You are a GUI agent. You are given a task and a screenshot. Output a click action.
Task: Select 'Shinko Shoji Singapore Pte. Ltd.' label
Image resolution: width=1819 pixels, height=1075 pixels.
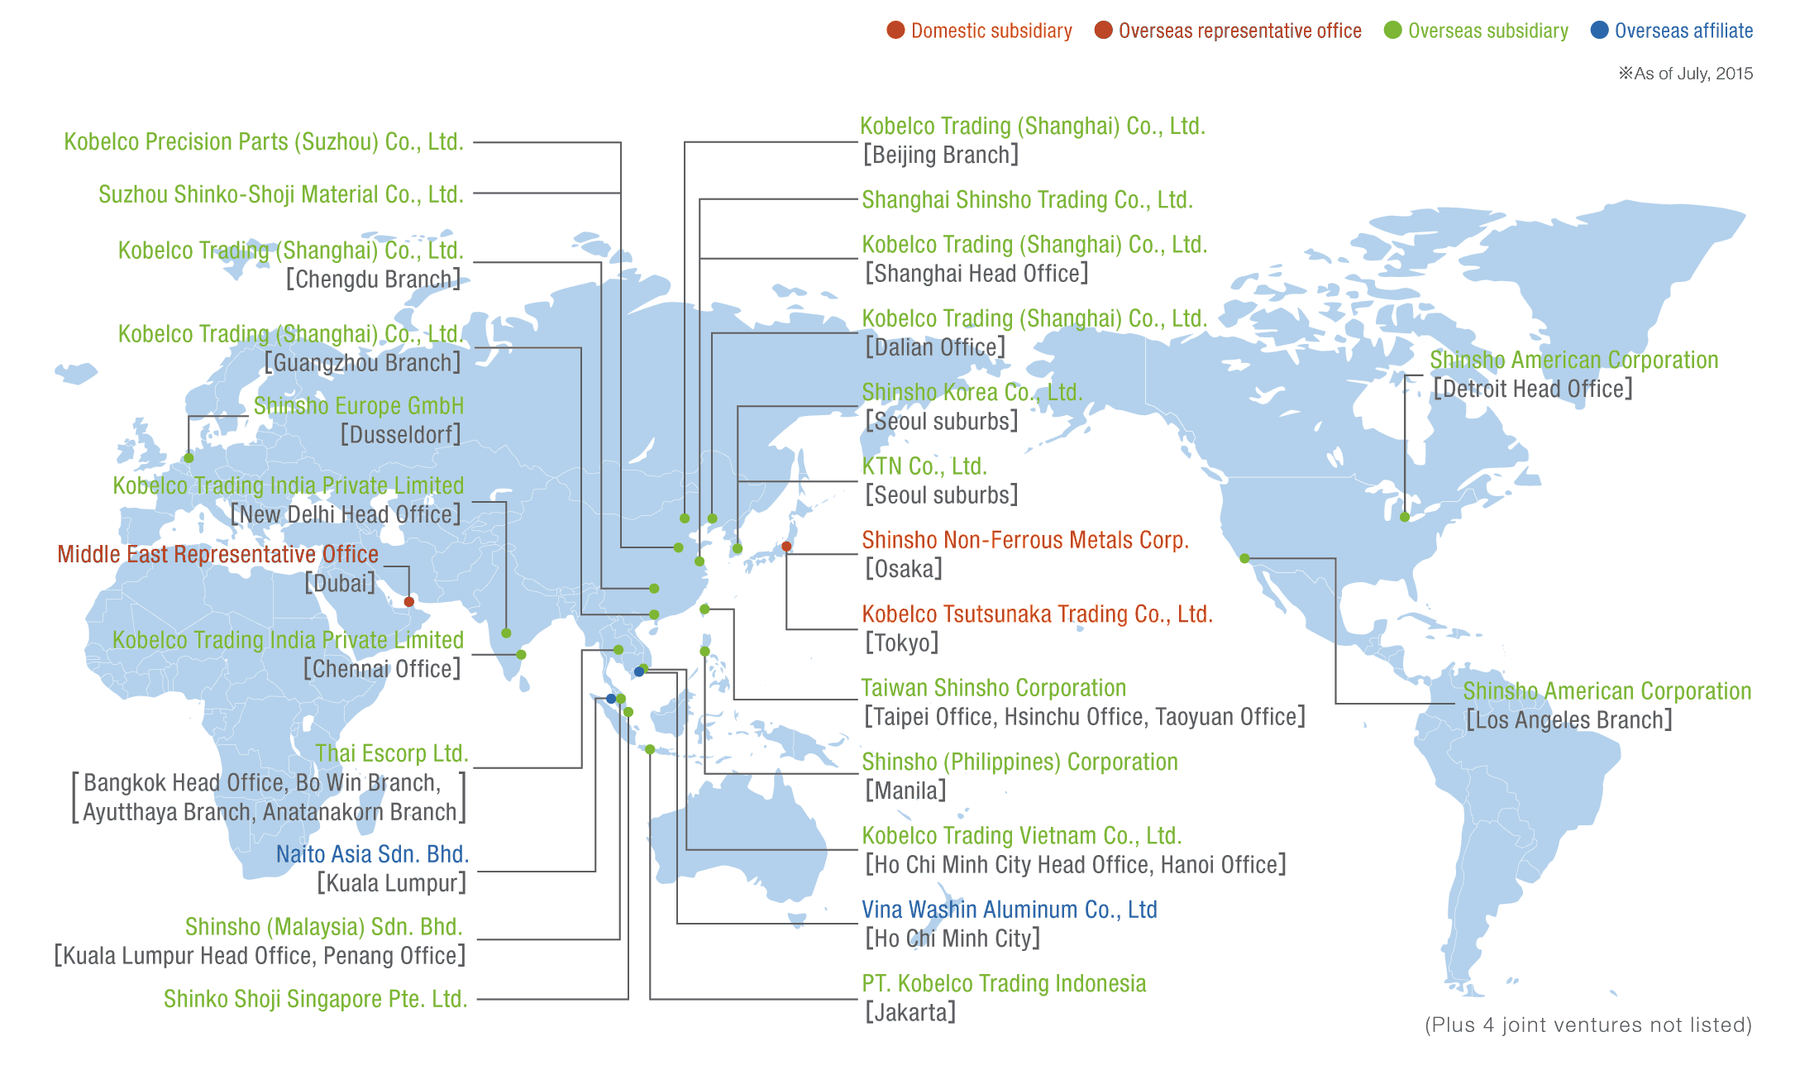(316, 1000)
